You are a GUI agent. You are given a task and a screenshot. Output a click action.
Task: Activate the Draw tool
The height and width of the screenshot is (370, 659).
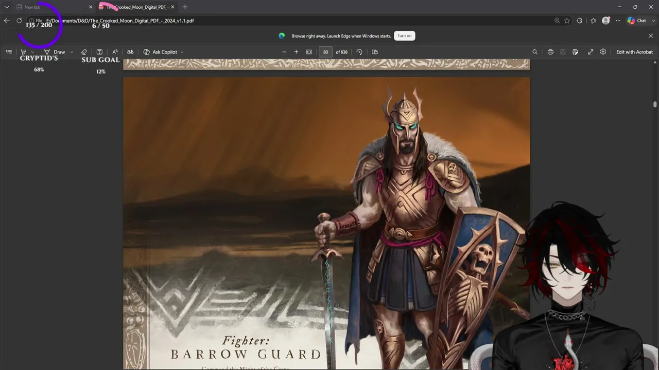click(x=55, y=52)
